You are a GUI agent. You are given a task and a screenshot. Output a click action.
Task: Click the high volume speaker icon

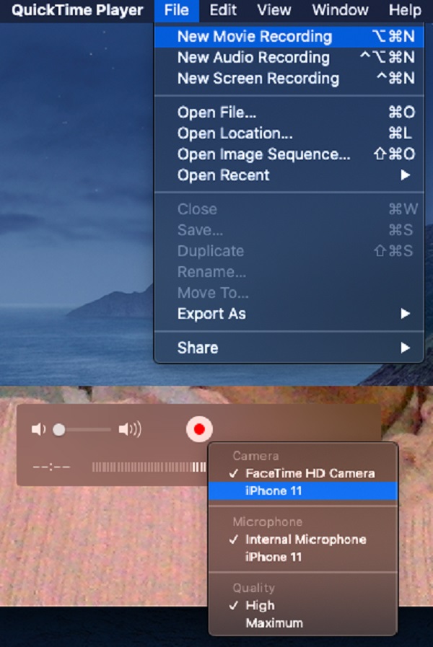130,430
